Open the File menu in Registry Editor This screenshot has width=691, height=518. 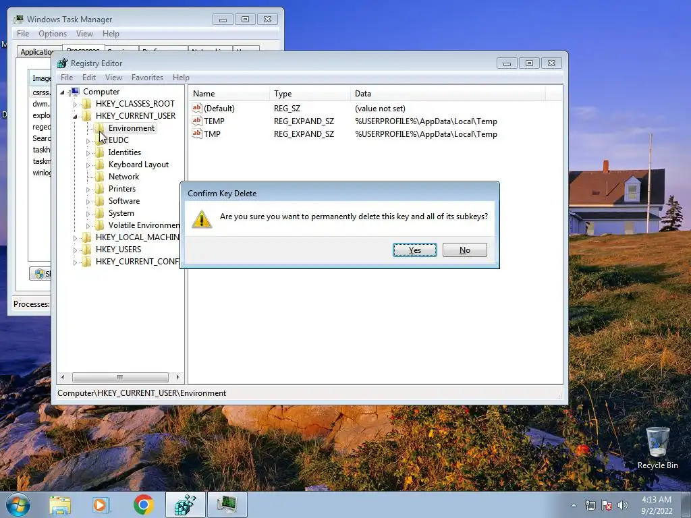(67, 78)
